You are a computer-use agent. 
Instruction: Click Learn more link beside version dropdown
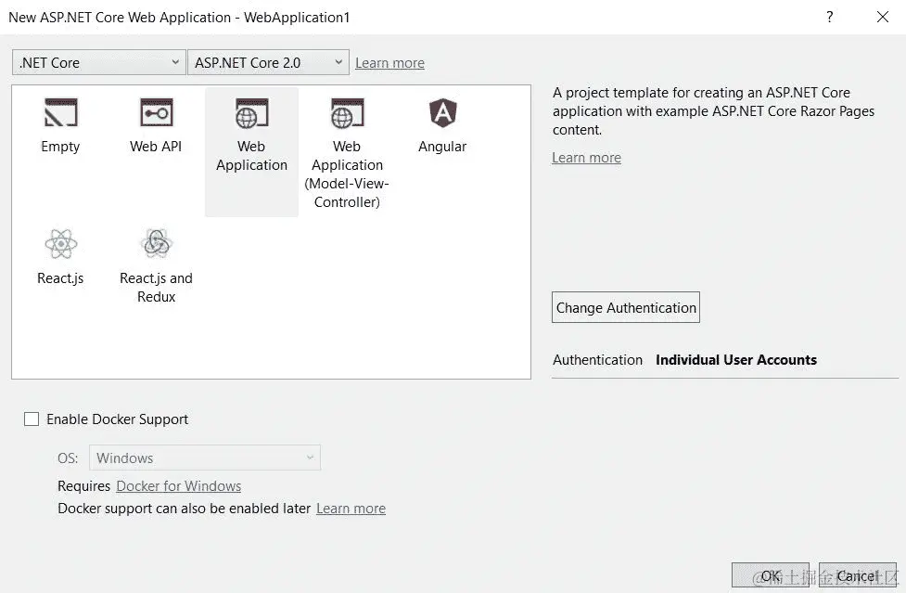pyautogui.click(x=389, y=63)
